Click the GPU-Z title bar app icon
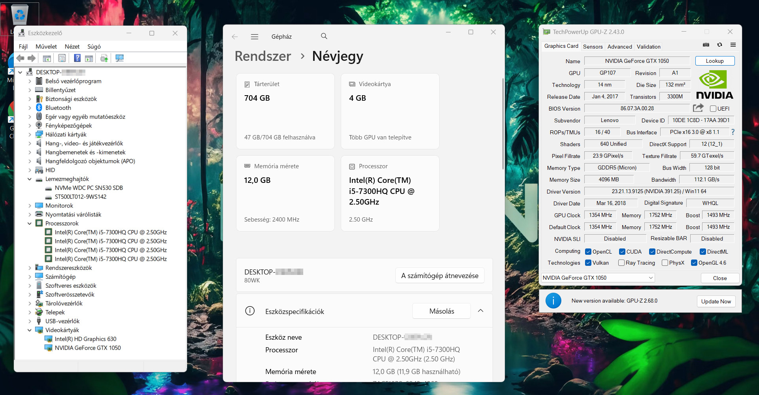This screenshot has width=759, height=395. click(x=547, y=32)
